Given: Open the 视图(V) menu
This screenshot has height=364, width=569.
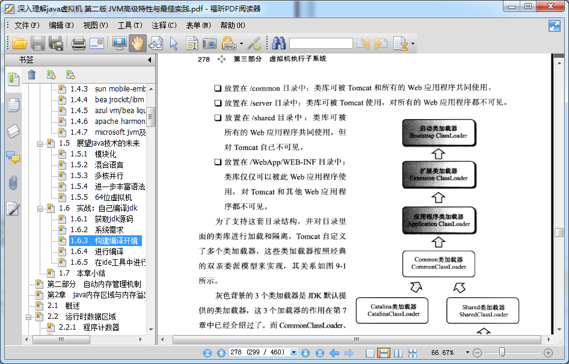Looking at the screenshot, I should [95, 25].
